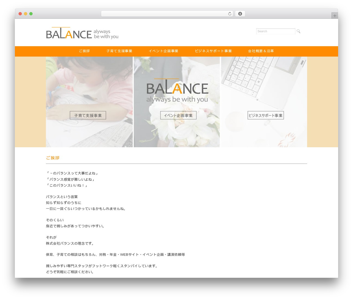The width and height of the screenshot is (353, 299).
Task: Click the イベント企画事業 banner button
Action: click(x=178, y=115)
